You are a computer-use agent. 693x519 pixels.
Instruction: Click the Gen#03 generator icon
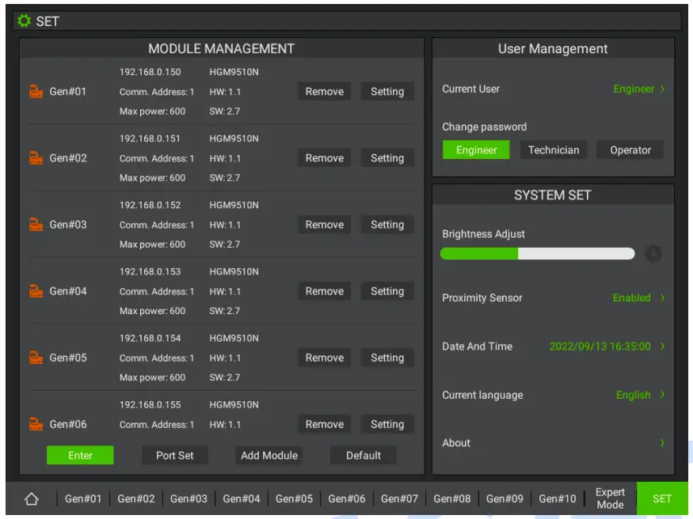(34, 225)
